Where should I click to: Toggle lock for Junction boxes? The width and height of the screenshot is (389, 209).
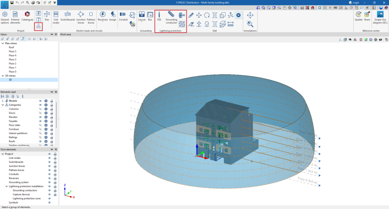pyautogui.click(x=55, y=166)
